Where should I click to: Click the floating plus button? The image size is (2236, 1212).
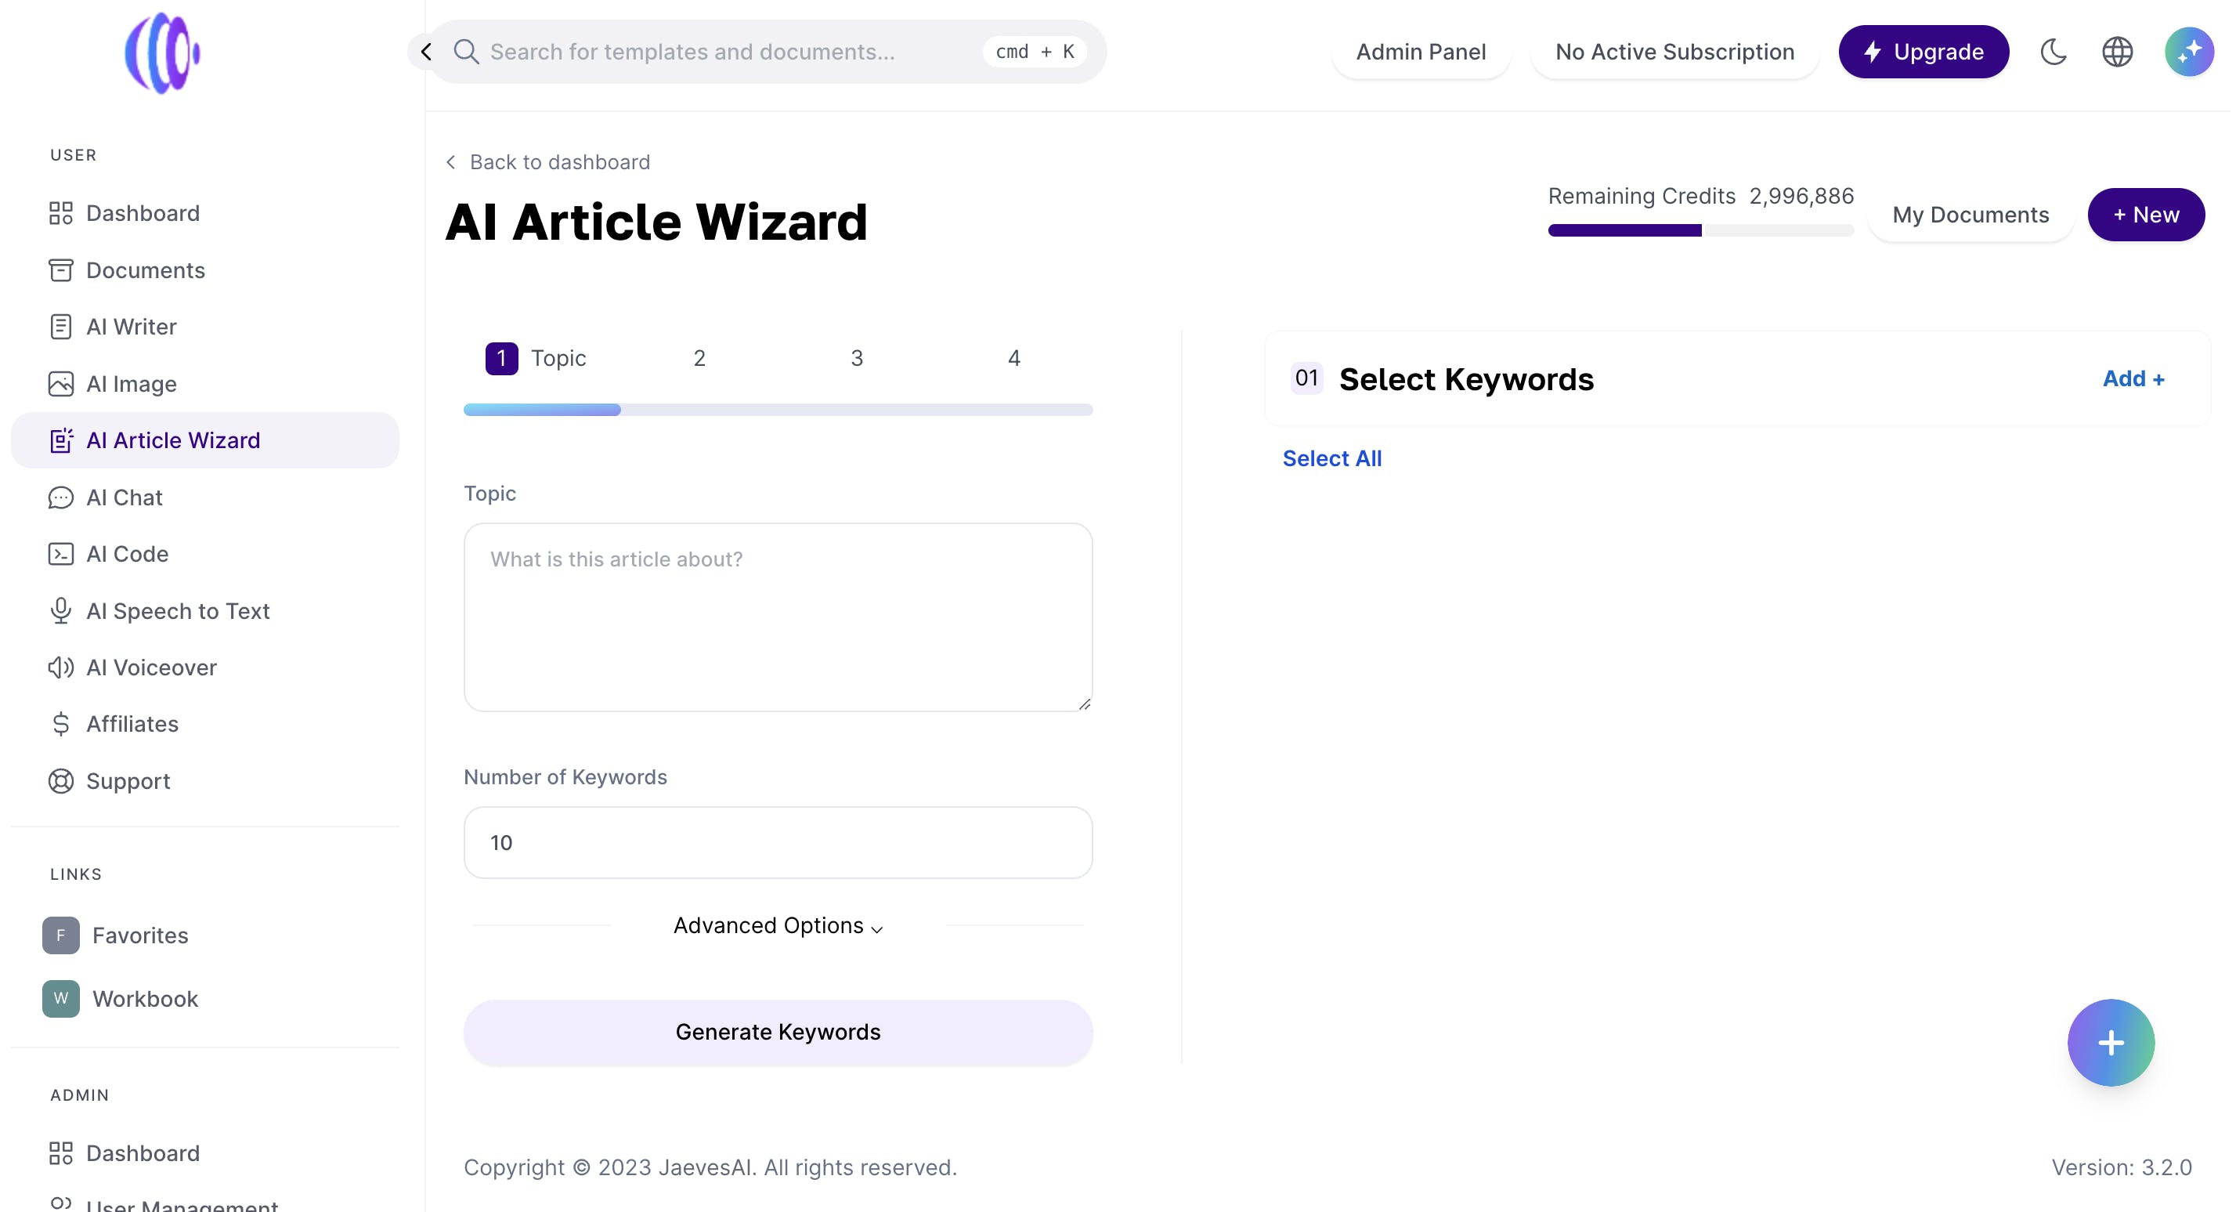tap(2110, 1043)
